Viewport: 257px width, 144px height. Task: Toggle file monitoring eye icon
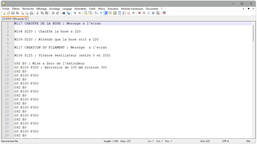[133, 13]
